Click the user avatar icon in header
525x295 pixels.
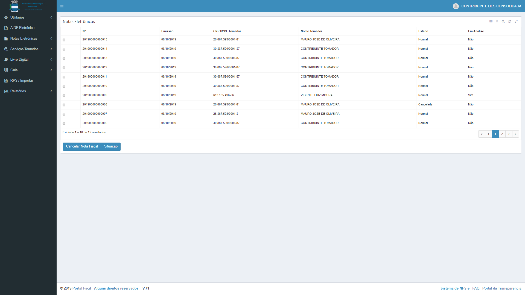click(456, 6)
